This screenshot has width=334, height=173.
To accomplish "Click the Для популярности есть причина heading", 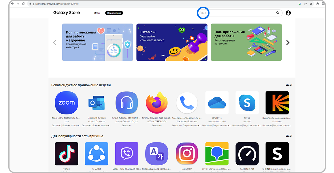I will pyautogui.click(x=77, y=136).
